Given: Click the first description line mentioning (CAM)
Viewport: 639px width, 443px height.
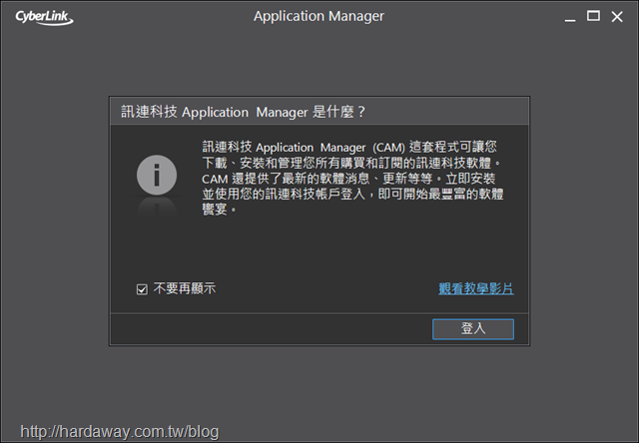Looking at the screenshot, I should [x=349, y=147].
